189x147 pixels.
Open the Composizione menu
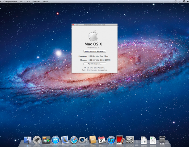coord(10,1)
